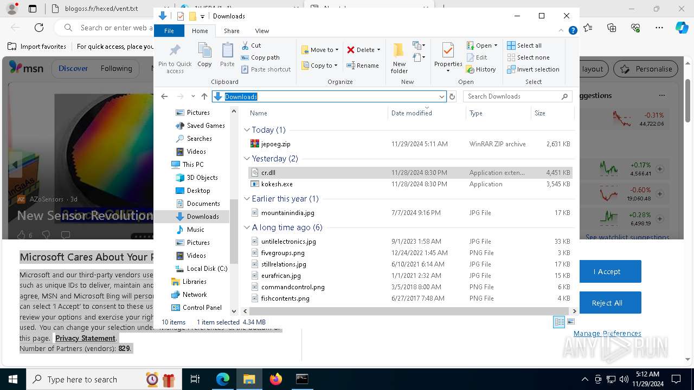
Task: Collapse the A long time ago group
Action: coord(247,227)
